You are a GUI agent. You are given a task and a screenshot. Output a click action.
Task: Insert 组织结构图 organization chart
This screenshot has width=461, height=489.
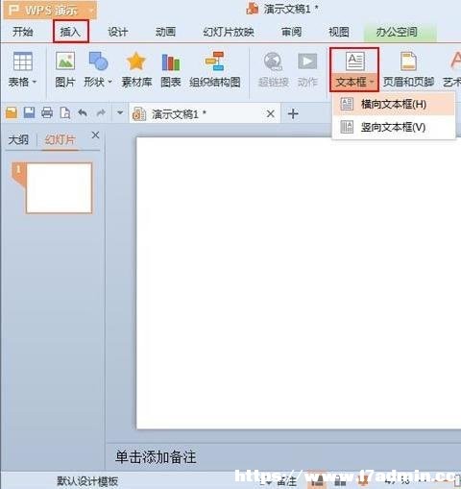tap(215, 69)
